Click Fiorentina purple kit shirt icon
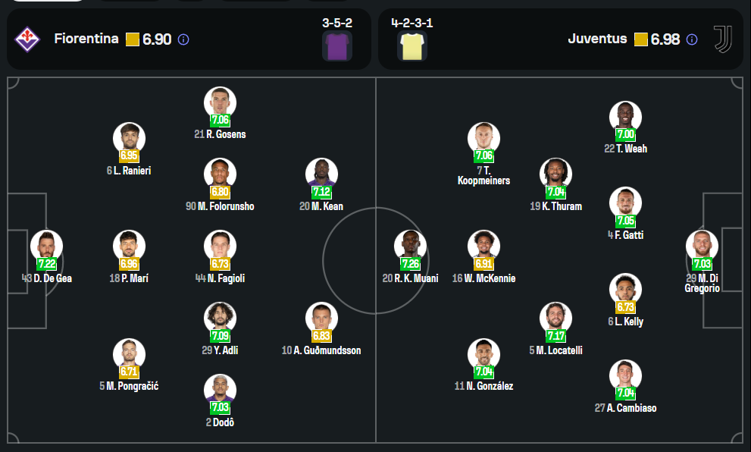The height and width of the screenshot is (452, 751). (337, 46)
